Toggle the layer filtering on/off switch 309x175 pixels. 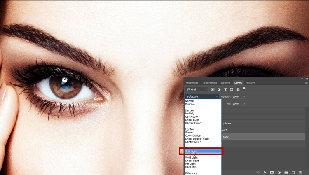tap(244, 89)
